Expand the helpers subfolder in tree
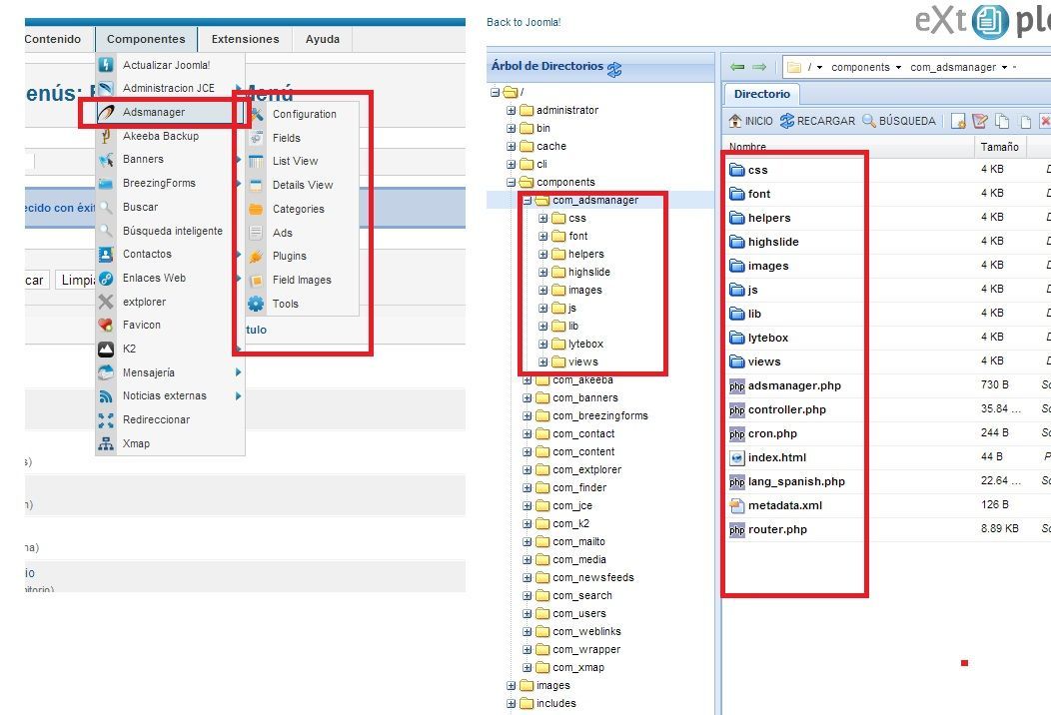 tap(542, 254)
